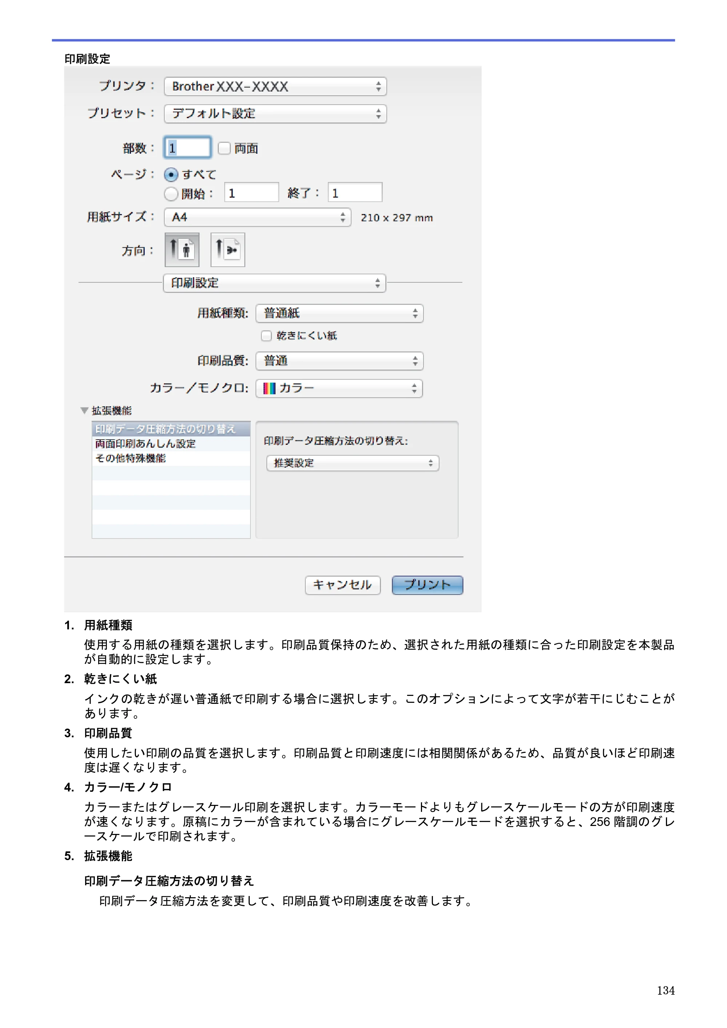
Task: Click the page number 134
Action: [x=666, y=991]
